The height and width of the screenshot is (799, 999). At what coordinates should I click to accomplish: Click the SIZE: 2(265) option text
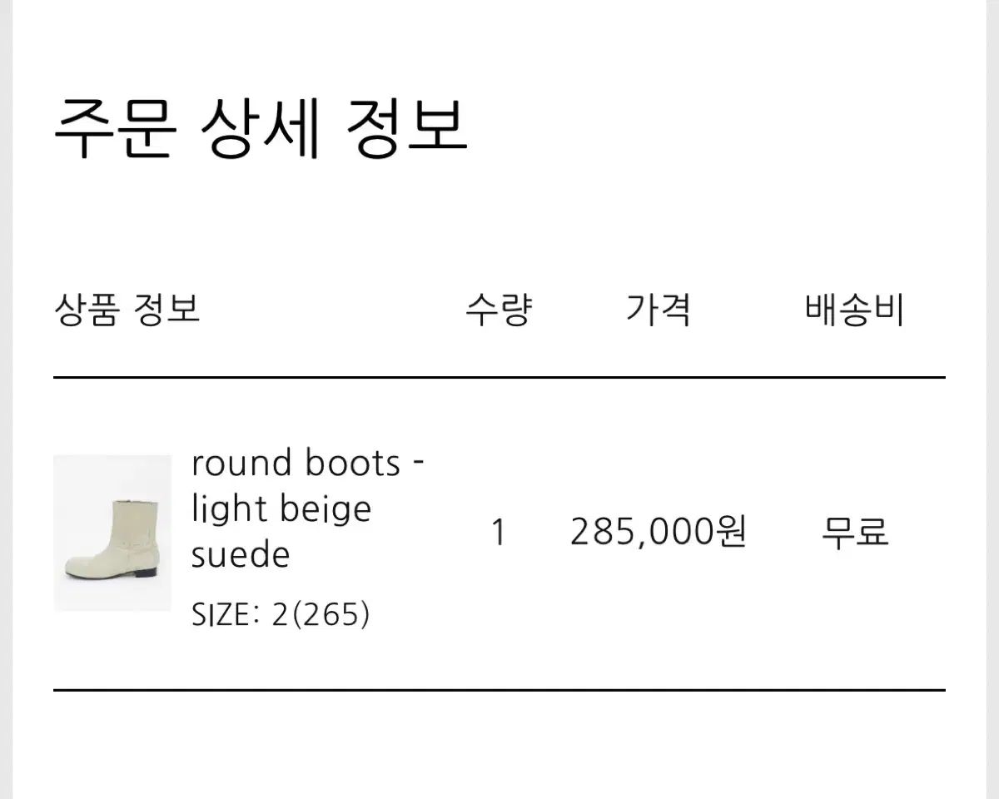[281, 615]
